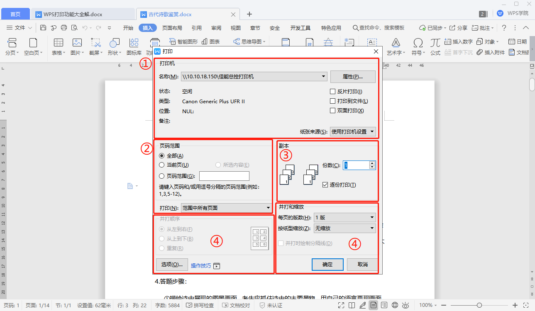Image resolution: width=535 pixels, height=311 pixels.
Task: Click Insert Number (插入数字)
Action: pyautogui.click(x=459, y=41)
